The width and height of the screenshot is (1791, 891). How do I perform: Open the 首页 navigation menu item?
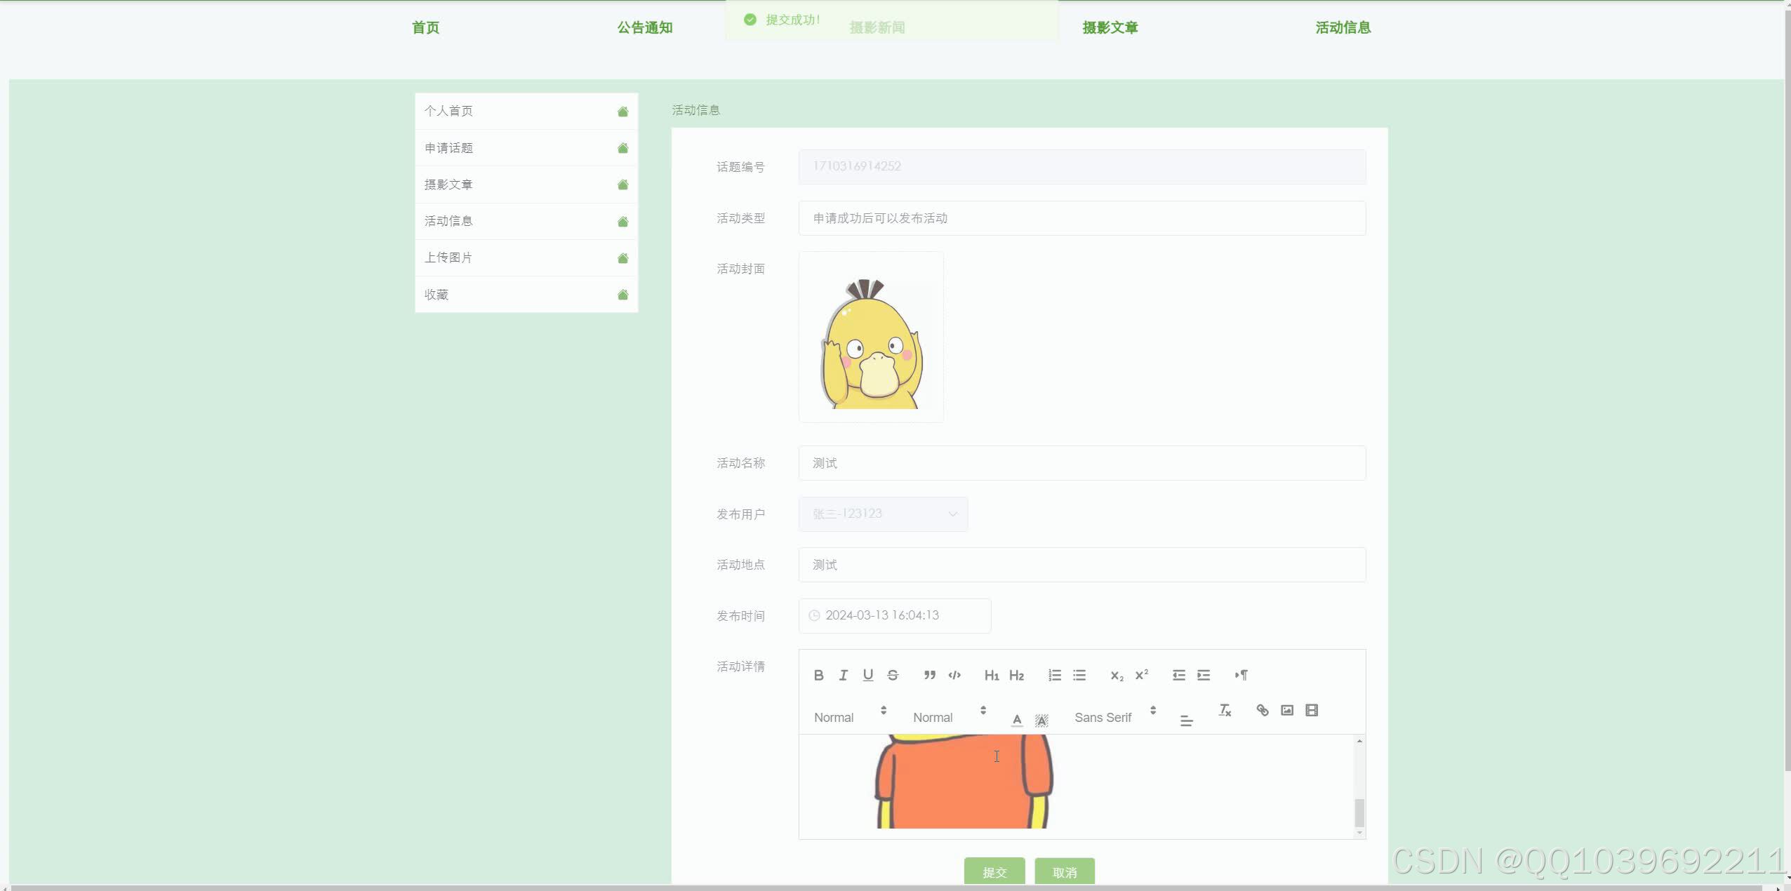(x=425, y=27)
